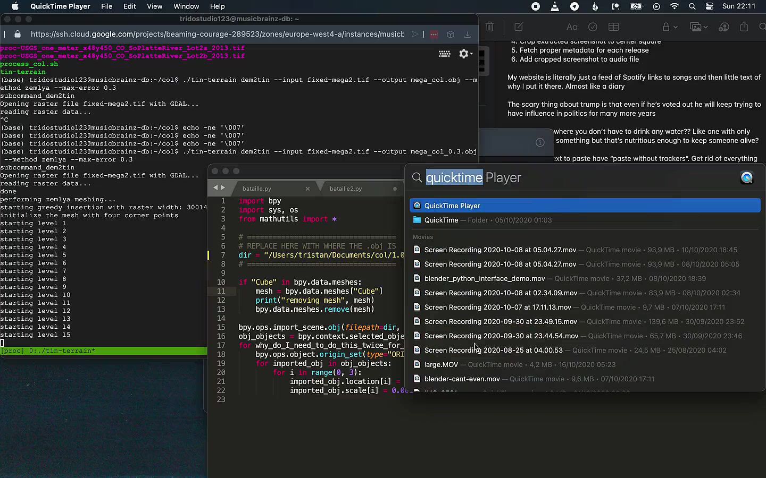Open blender_python_interface_demo.mov from results
Image resolution: width=766 pixels, height=478 pixels.
484,278
